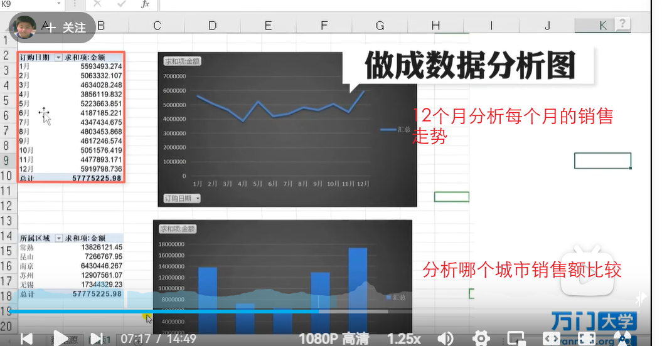This screenshot has height=346, width=662.
Task: Open Insert Function fx button
Action: [x=145, y=4]
